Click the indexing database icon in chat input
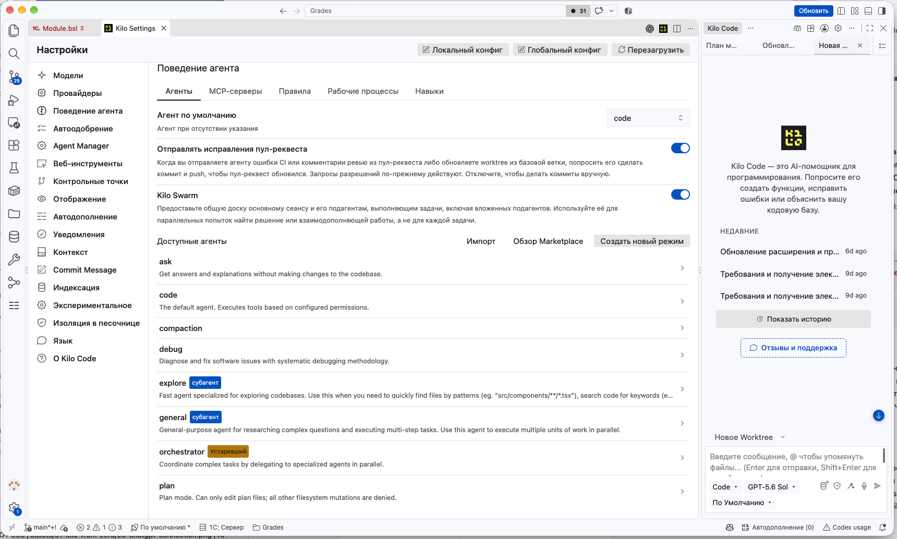This screenshot has height=539, width=897. [x=823, y=486]
